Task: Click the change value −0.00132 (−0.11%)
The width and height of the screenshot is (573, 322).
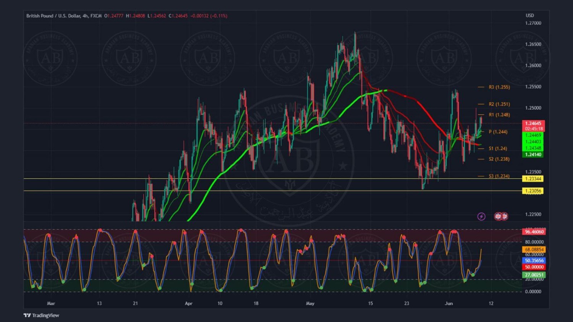Action: 209,16
